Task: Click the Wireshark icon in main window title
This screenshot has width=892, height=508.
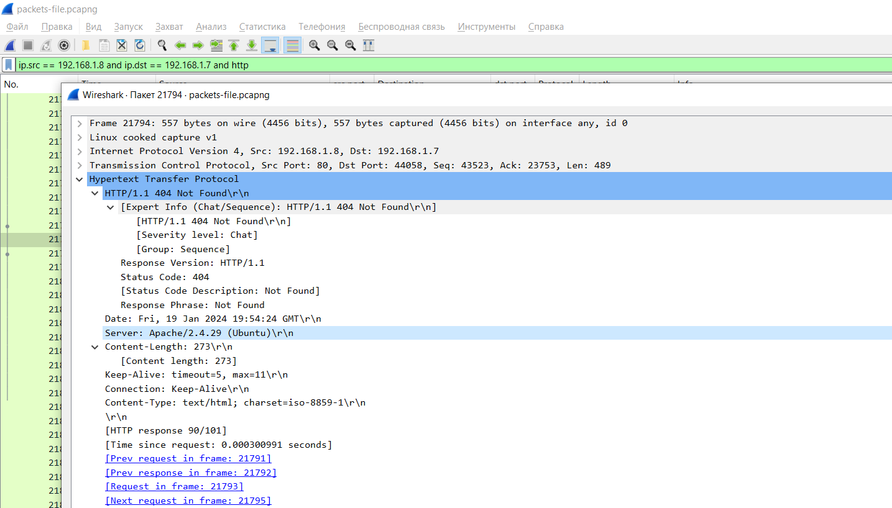Action: (7, 9)
